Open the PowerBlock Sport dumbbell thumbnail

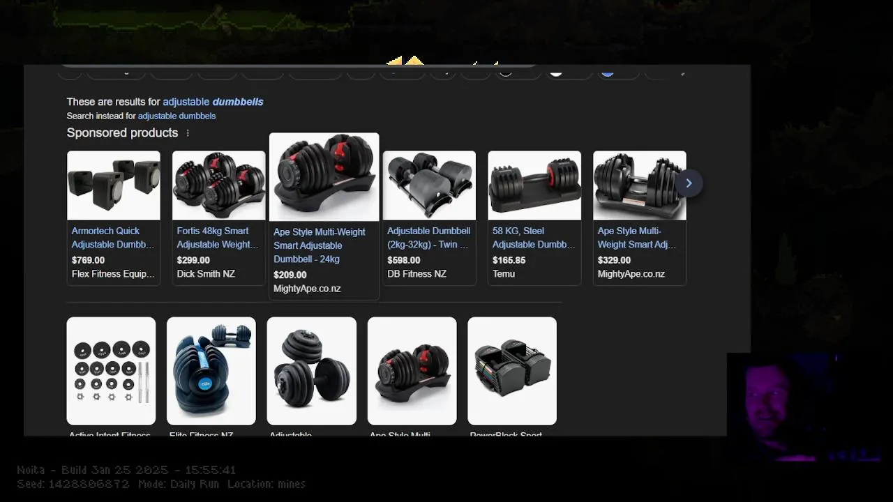point(512,371)
